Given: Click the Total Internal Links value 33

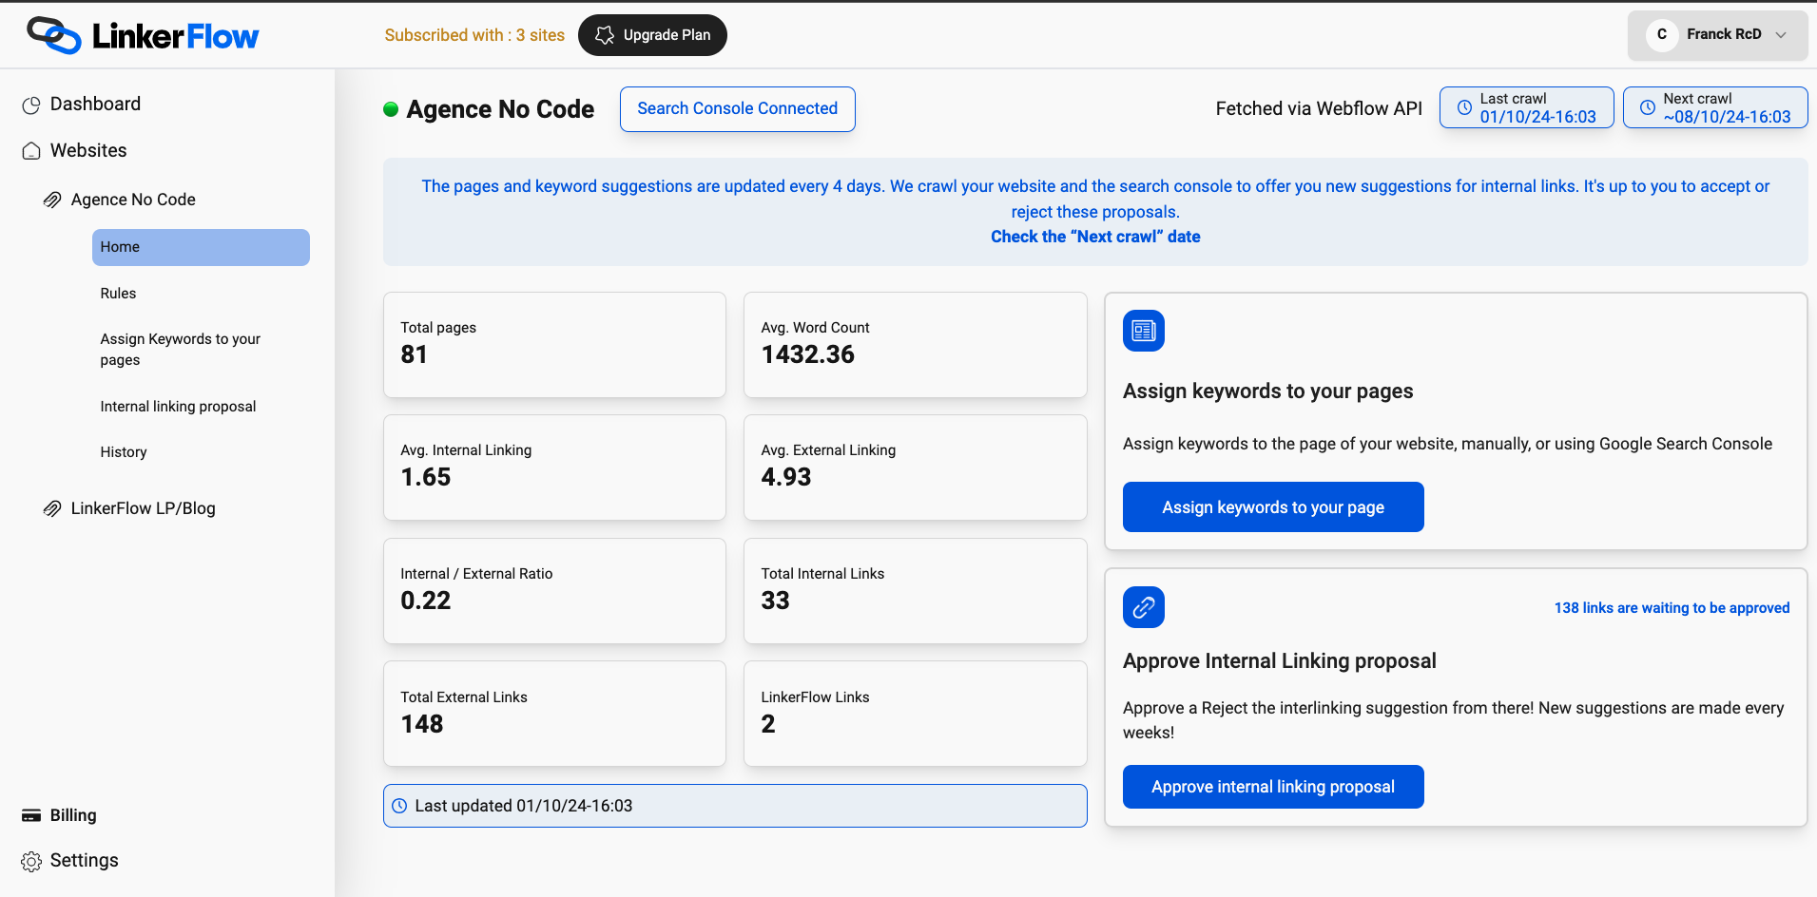Looking at the screenshot, I should [x=775, y=601].
